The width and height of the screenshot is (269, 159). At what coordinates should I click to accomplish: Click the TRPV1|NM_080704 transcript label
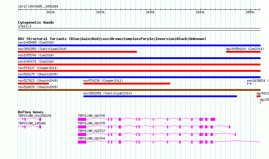(x=92, y=138)
